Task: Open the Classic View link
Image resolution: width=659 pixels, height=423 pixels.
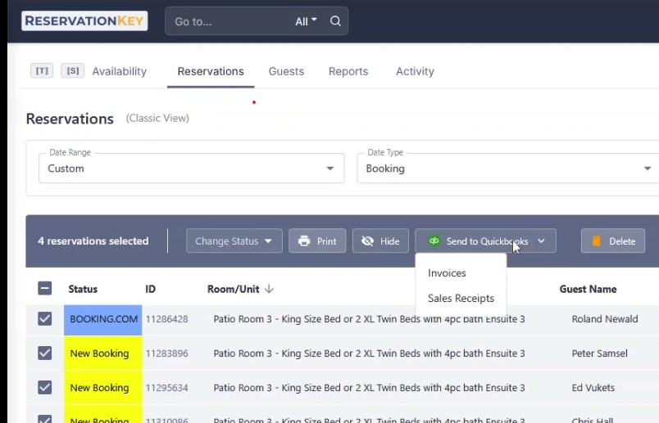Action: click(157, 119)
